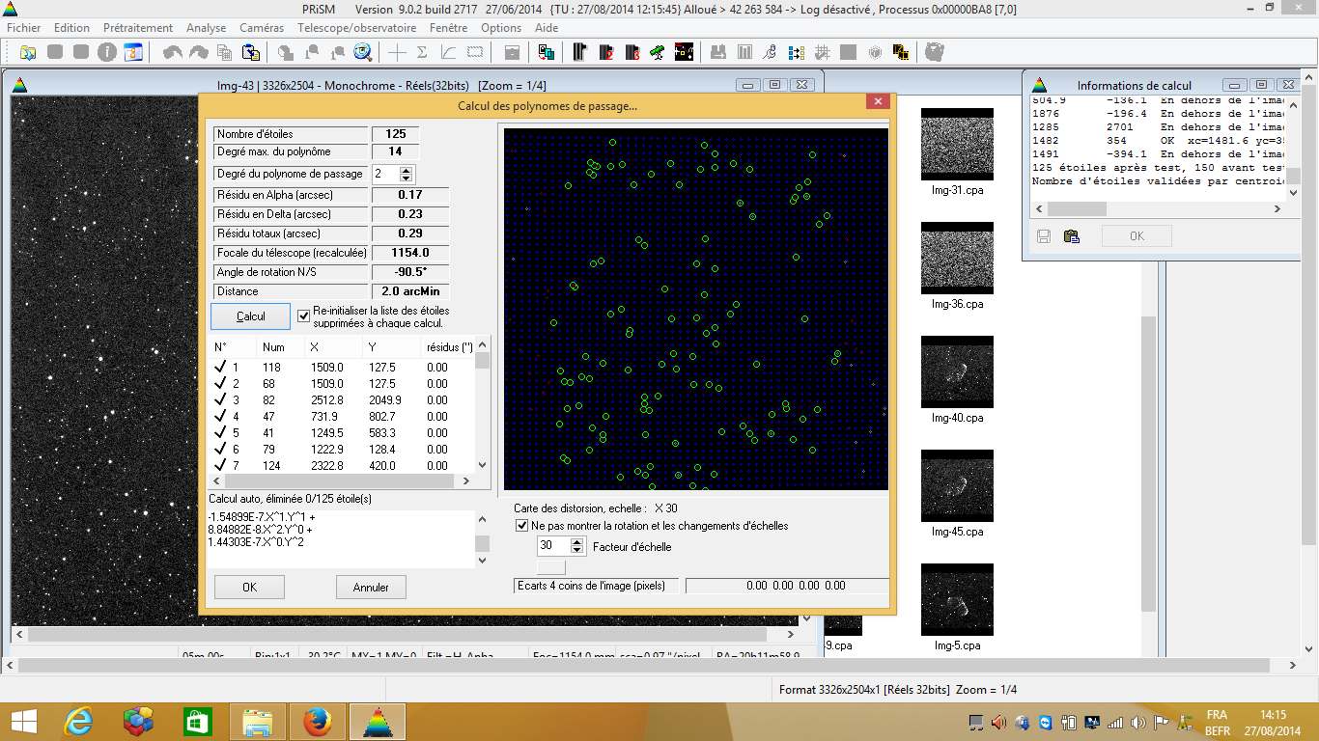Open Firefox from the Windows taskbar
This screenshot has width=1319, height=741.
point(317,722)
